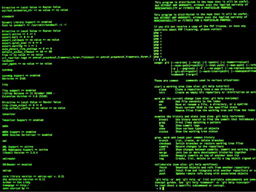Click the 'default_socket_timeout => 60' line

(x=27, y=52)
